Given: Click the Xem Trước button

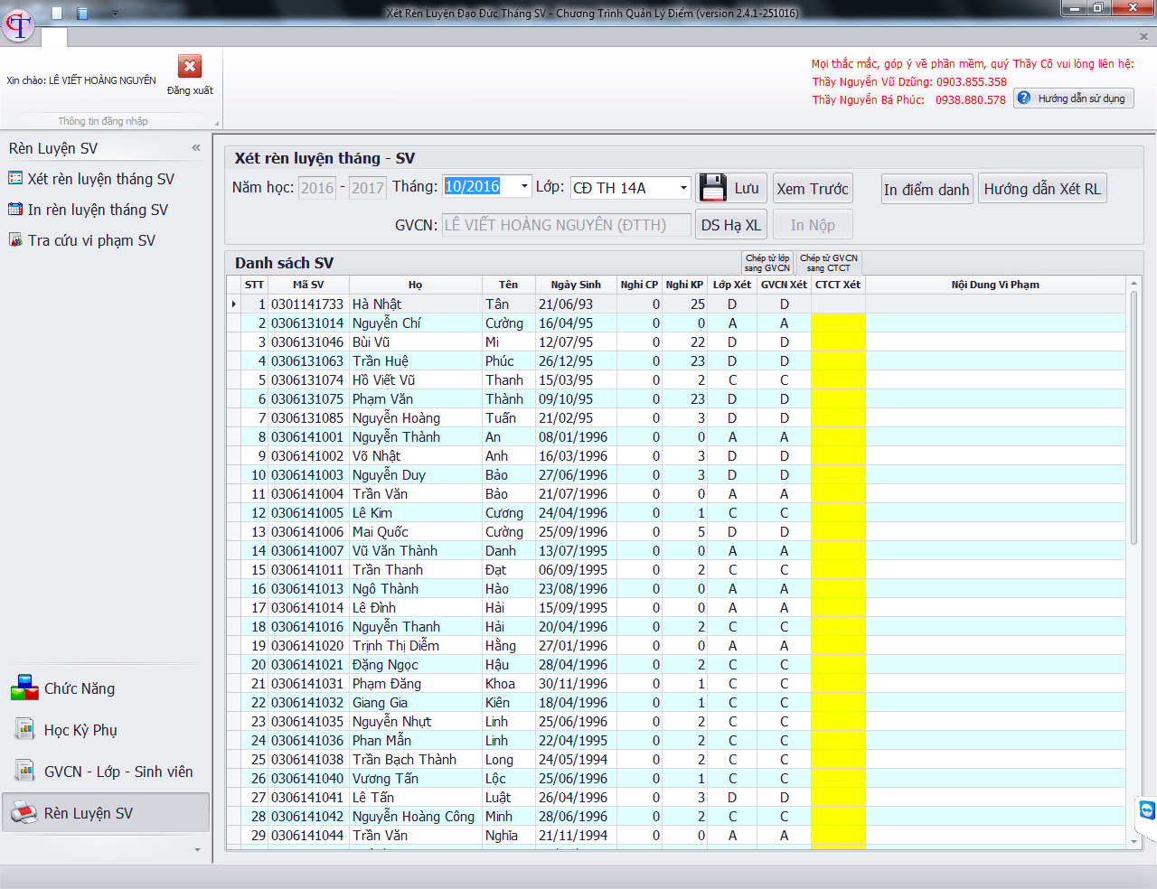Looking at the screenshot, I should (x=813, y=189).
